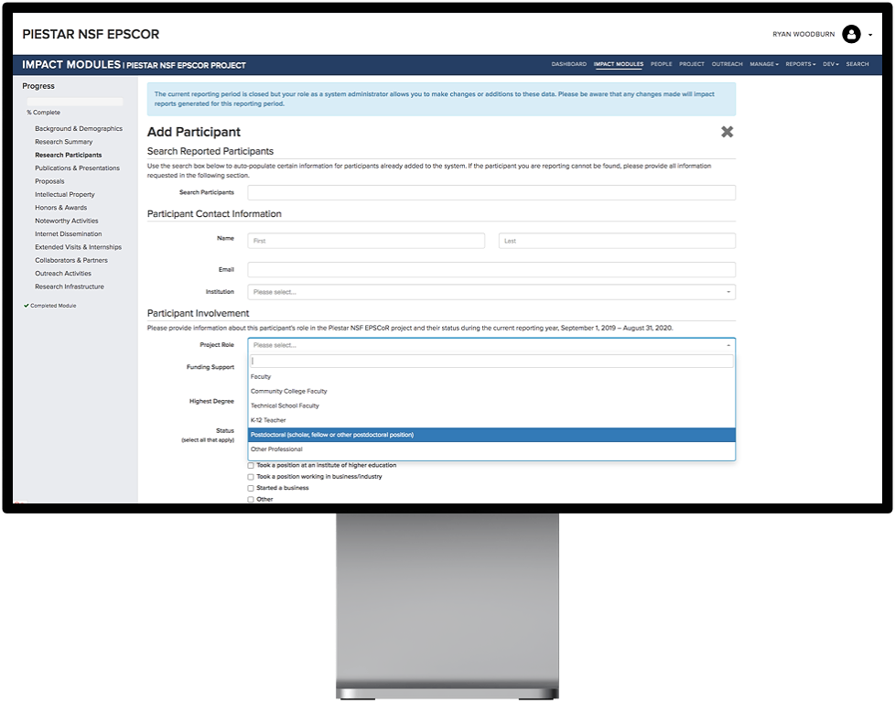Open Noteworthy Activities module
The image size is (895, 703).
click(66, 221)
